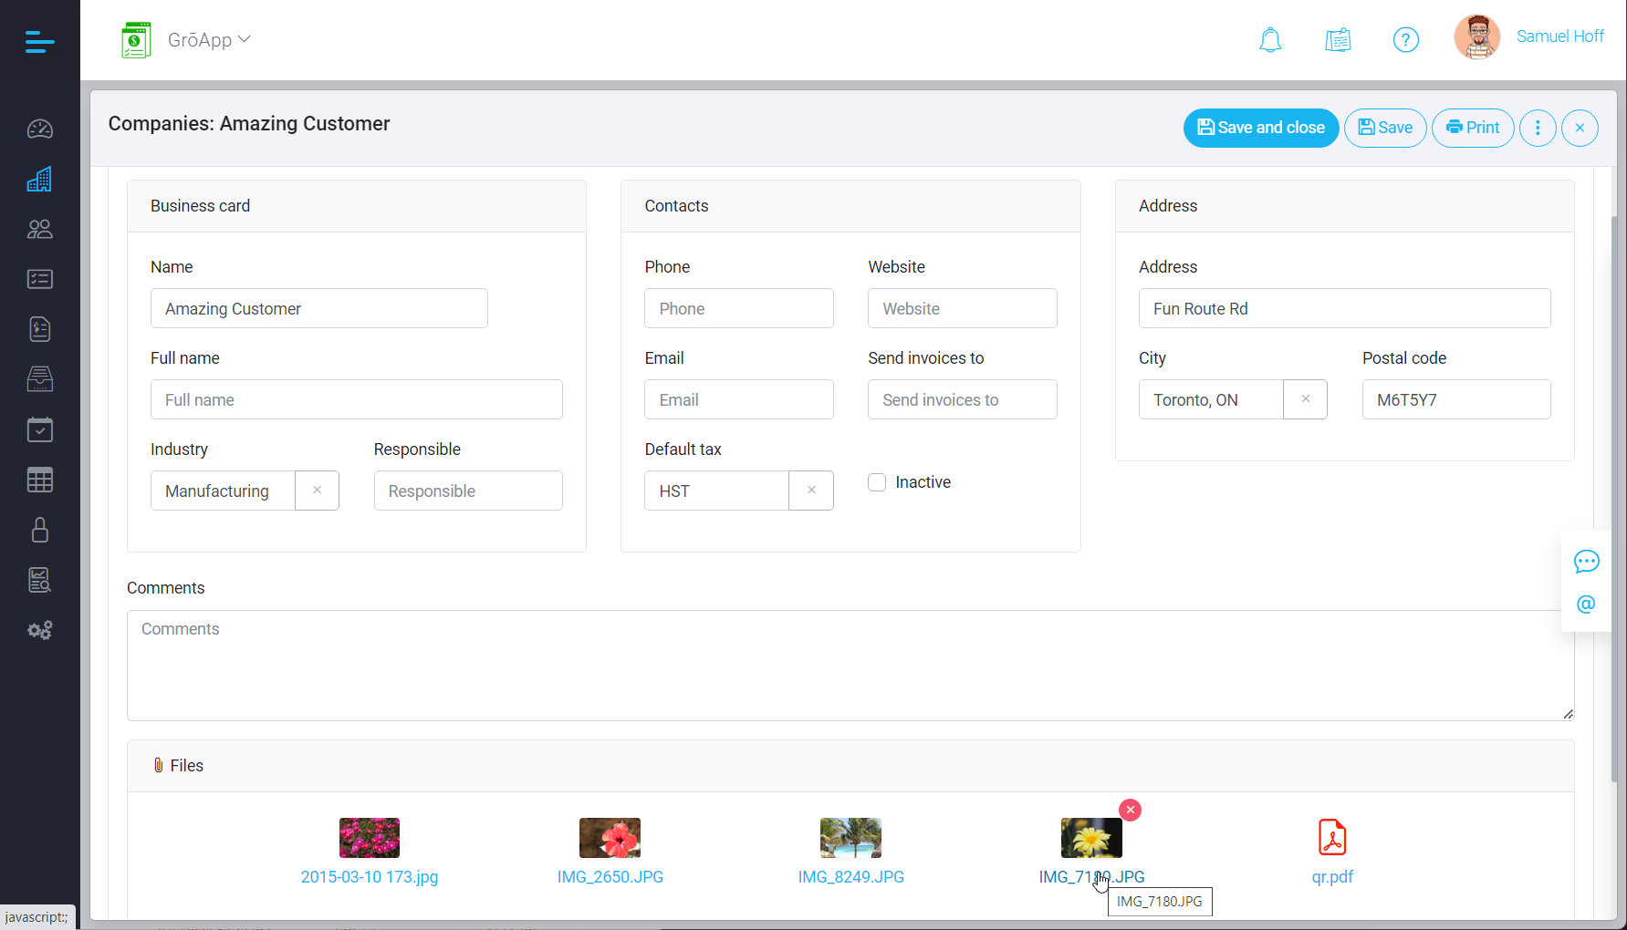This screenshot has width=1627, height=930.
Task: Expand the Default tax HST dropdown
Action: pyautogui.click(x=716, y=491)
